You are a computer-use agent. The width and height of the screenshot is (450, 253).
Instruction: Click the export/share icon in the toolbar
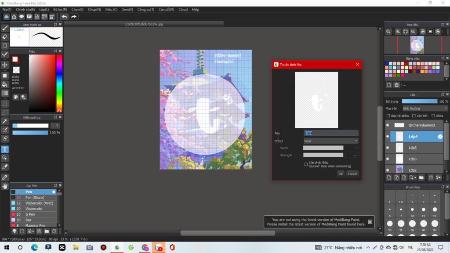(x=14, y=17)
